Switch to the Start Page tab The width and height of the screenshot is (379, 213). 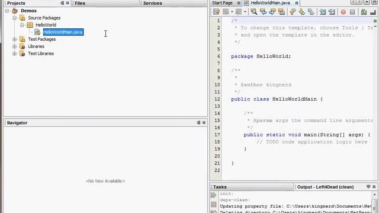click(222, 3)
